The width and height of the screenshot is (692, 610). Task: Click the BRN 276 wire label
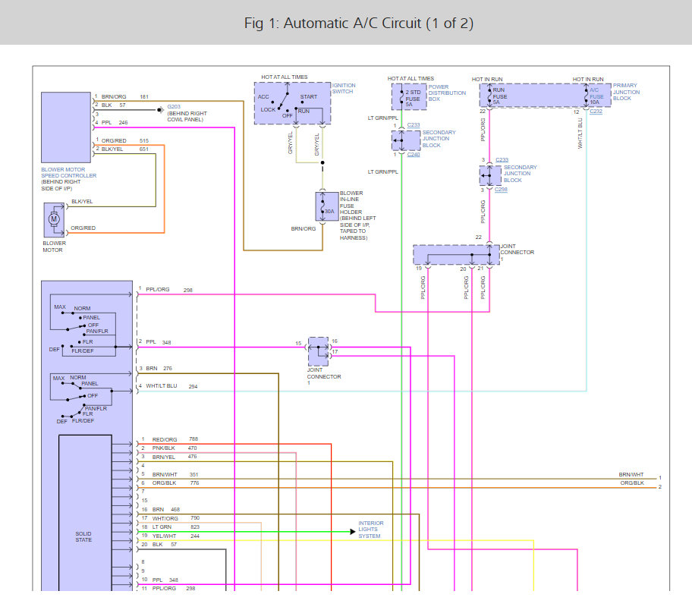(x=159, y=368)
